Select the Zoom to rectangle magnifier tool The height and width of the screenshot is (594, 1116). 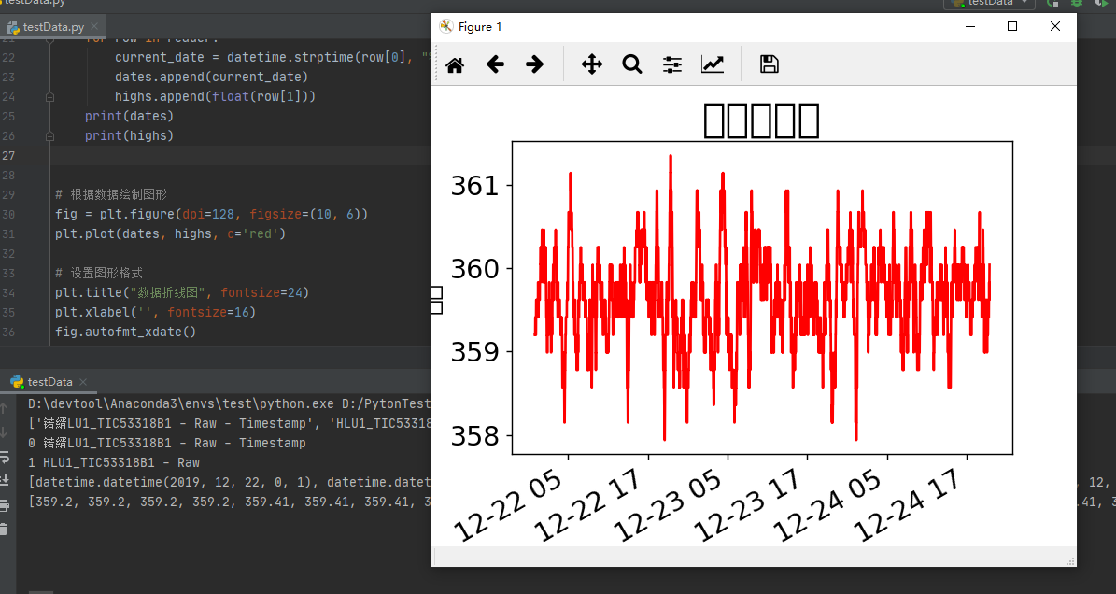(631, 64)
